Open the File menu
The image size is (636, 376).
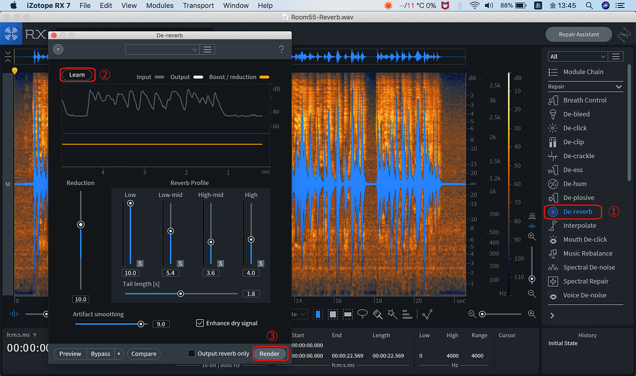pyautogui.click(x=85, y=6)
